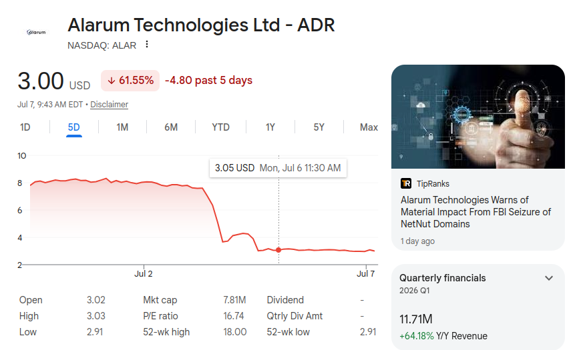Show the 5Y chart range
Screen dimensions: 575x350
click(x=319, y=127)
